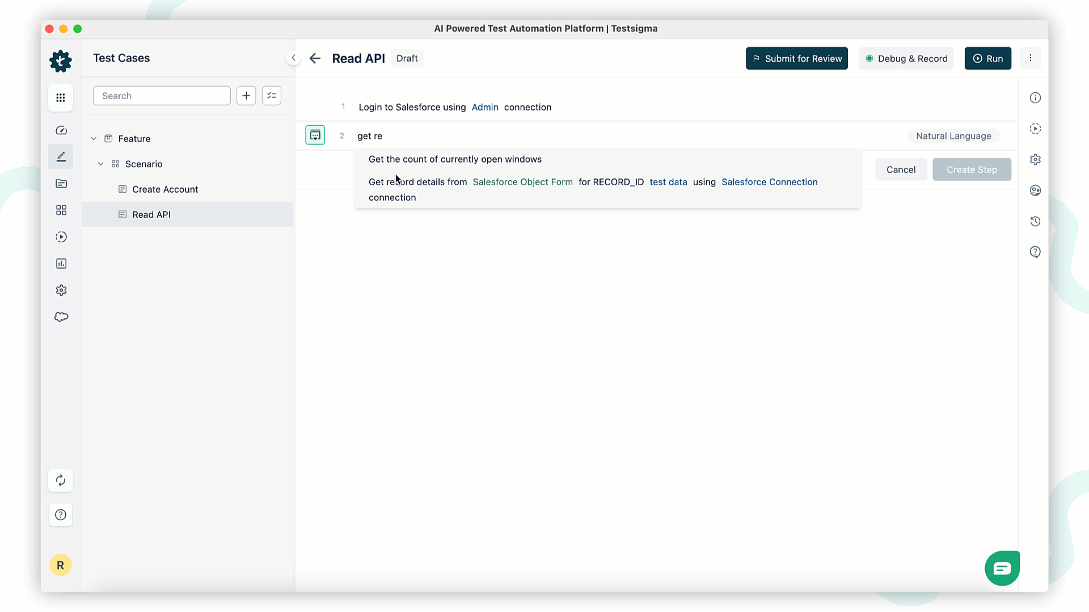Click Debug & Record button

click(906, 58)
